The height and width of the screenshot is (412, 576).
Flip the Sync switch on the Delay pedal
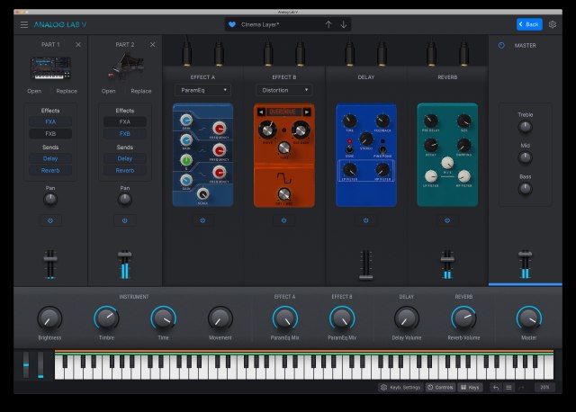click(x=349, y=148)
